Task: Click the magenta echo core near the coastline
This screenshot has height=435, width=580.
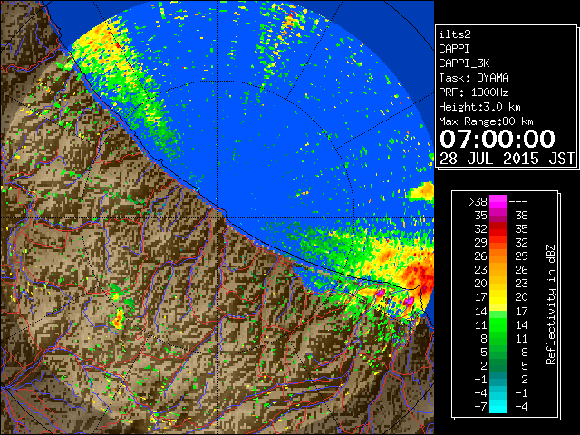Action: [x=409, y=301]
